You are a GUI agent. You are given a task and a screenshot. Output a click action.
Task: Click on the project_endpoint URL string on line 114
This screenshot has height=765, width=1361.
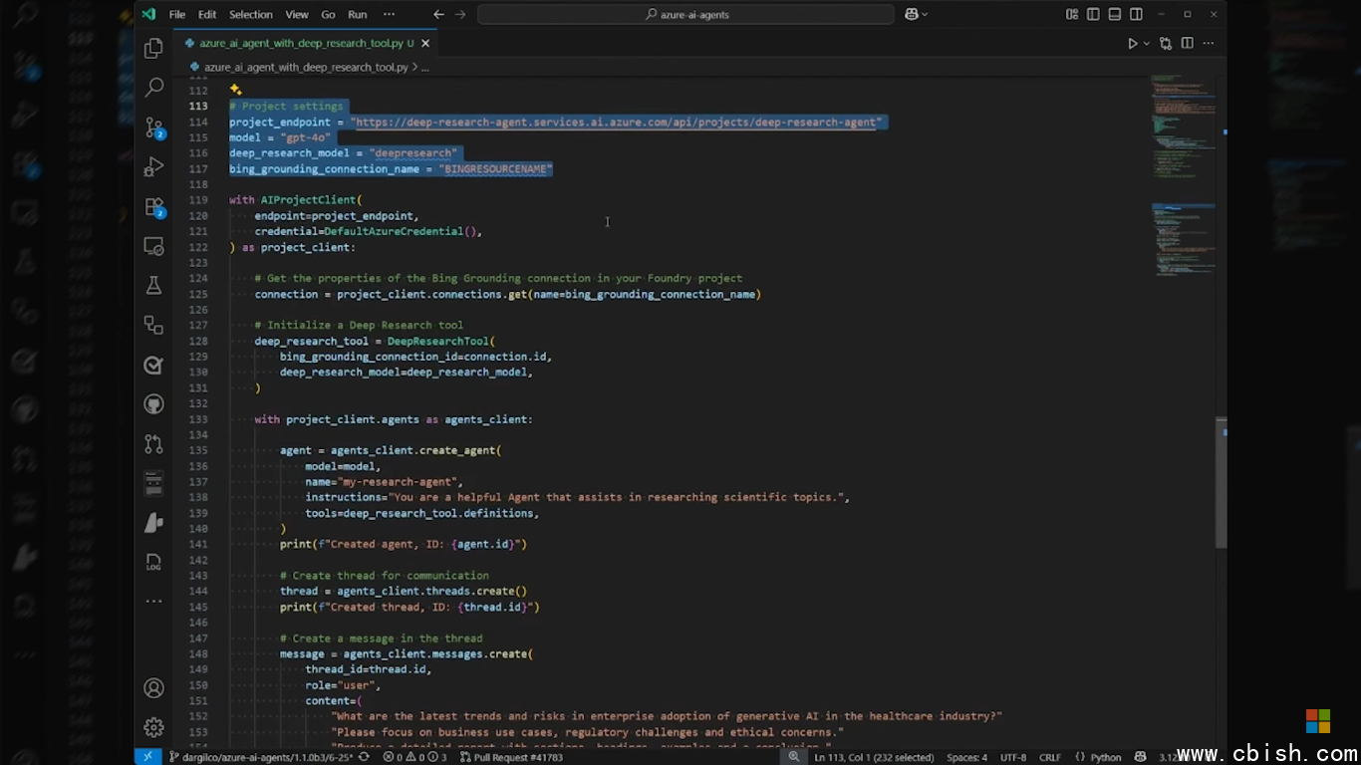pos(616,122)
